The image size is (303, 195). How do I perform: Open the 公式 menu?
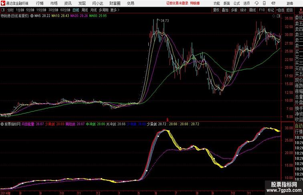click(236, 4)
